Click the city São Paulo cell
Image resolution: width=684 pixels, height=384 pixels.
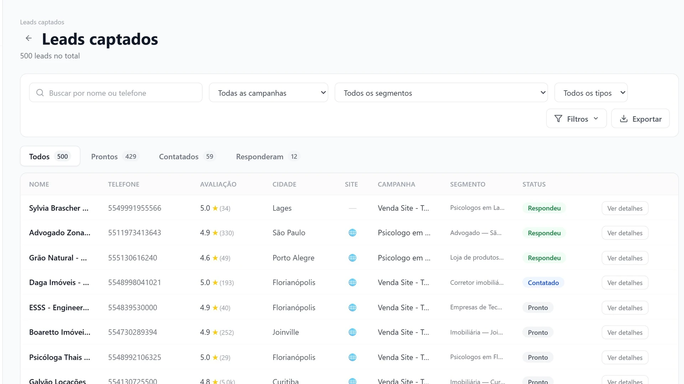(289, 233)
